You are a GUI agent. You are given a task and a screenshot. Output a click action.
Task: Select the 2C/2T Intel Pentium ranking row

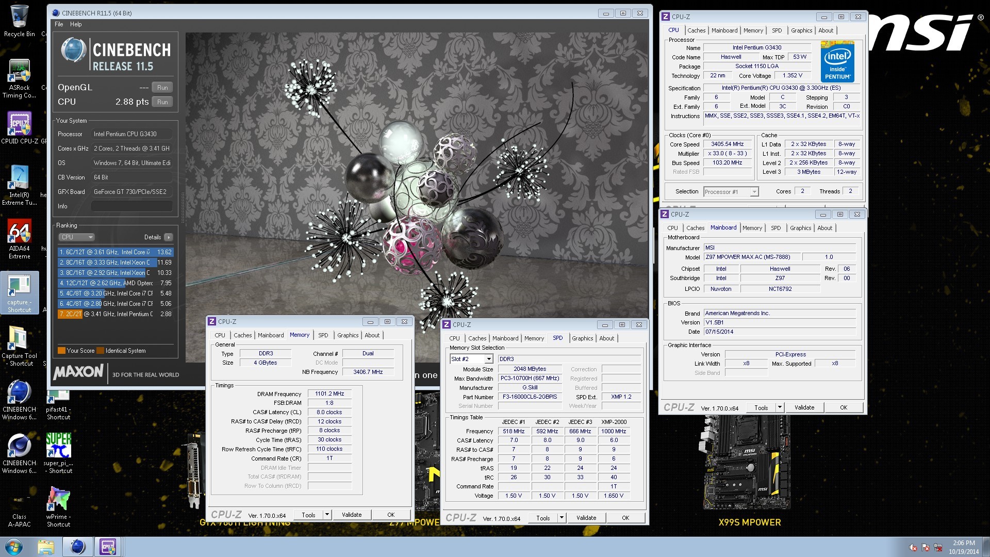(115, 314)
